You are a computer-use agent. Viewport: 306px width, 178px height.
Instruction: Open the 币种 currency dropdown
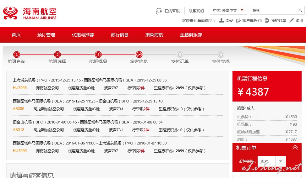(x=272, y=161)
